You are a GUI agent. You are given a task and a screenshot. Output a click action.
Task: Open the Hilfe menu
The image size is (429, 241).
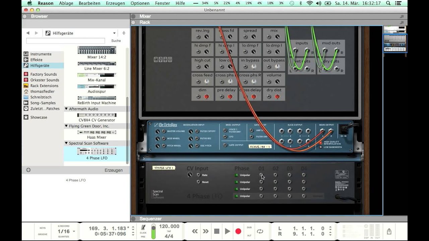tap(180, 3)
